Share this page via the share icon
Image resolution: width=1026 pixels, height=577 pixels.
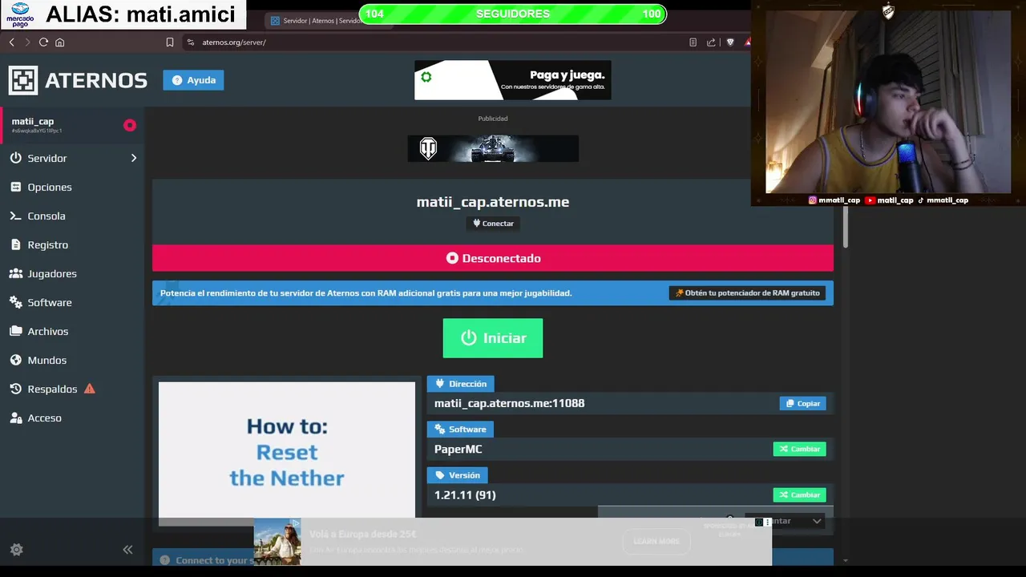[711, 42]
